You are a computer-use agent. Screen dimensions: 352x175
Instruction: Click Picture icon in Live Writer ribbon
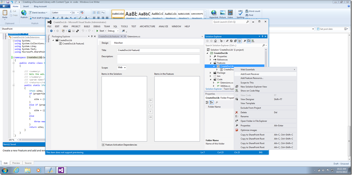click(223, 14)
